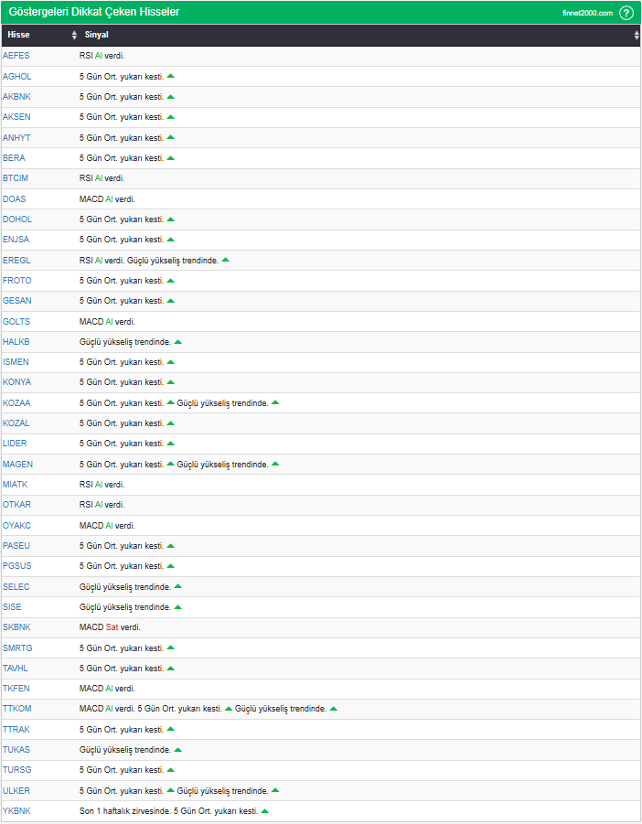This screenshot has width=642, height=824.
Task: Click the green arrow in HALKB row
Action: [x=177, y=342]
